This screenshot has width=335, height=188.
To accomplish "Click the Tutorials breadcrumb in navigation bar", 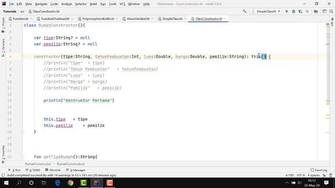I will (x=9, y=11).
